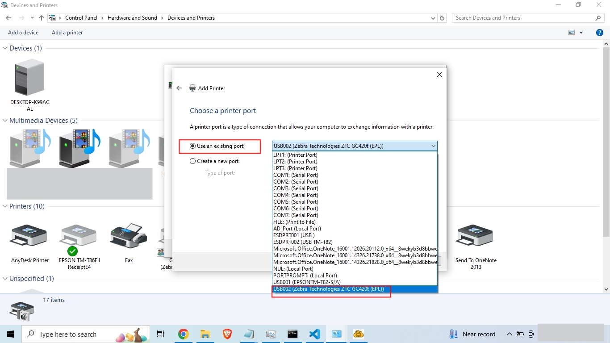
Task: Click the back arrow in Add Printer wizard
Action: click(x=179, y=88)
